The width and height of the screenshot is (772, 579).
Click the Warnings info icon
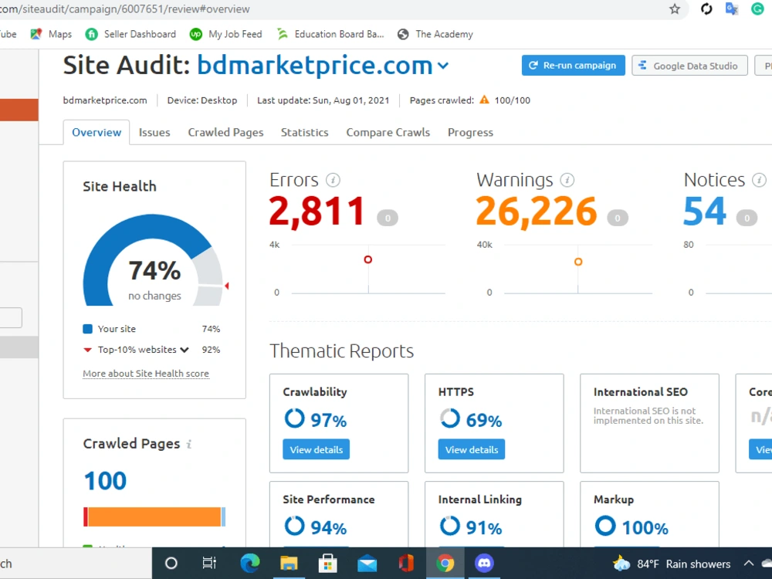(x=567, y=180)
